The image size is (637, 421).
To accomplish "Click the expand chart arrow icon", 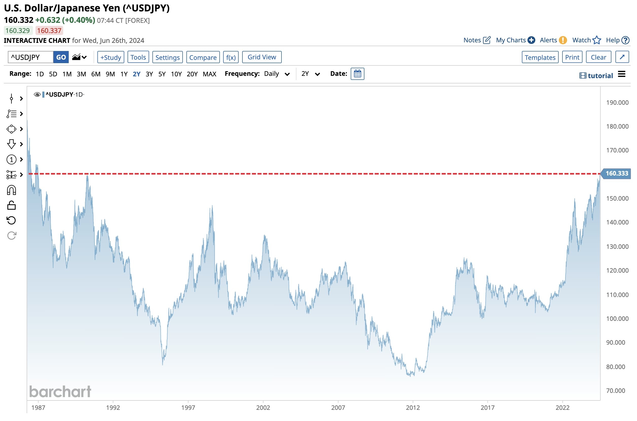I will 622,57.
